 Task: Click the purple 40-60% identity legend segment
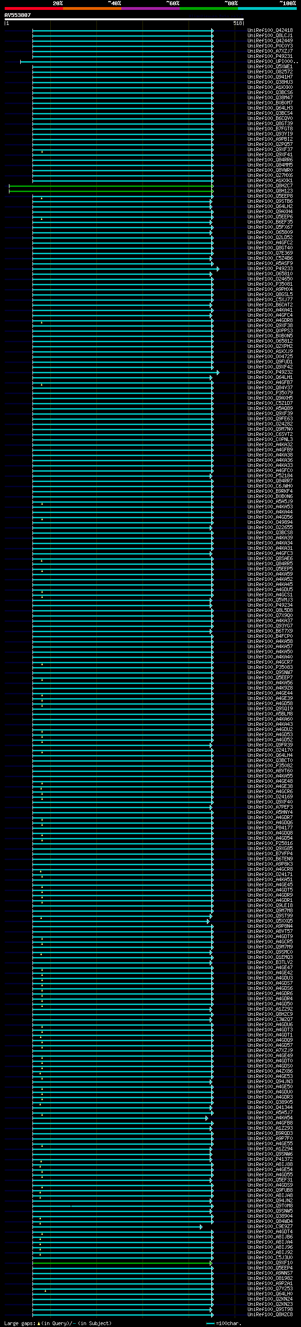point(151,8)
